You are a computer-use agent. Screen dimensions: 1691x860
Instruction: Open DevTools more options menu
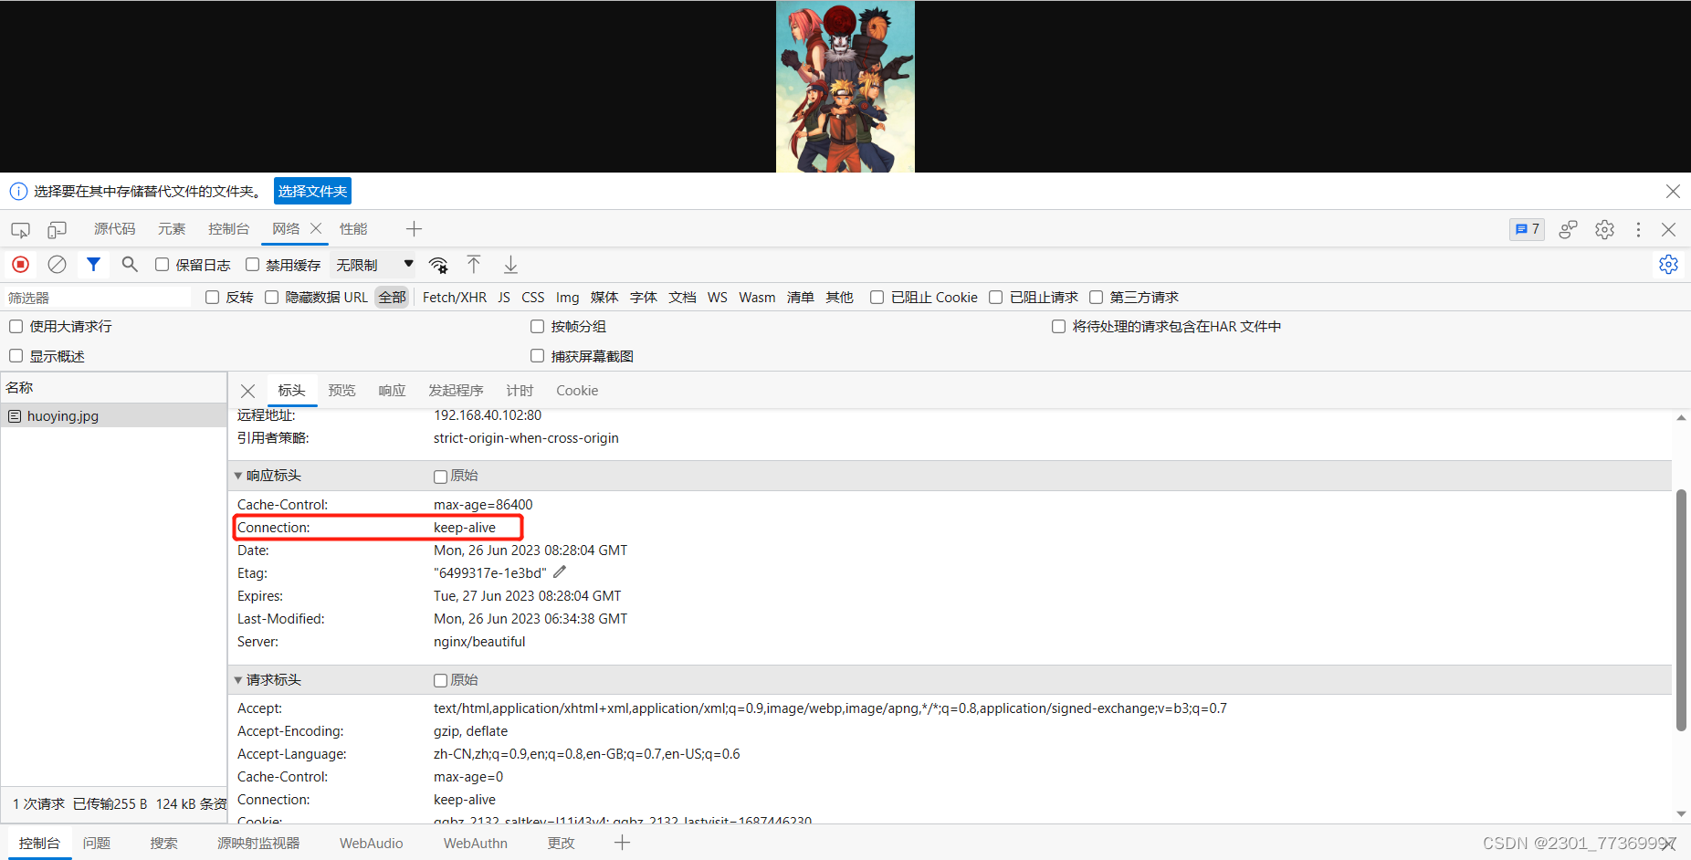1638,229
